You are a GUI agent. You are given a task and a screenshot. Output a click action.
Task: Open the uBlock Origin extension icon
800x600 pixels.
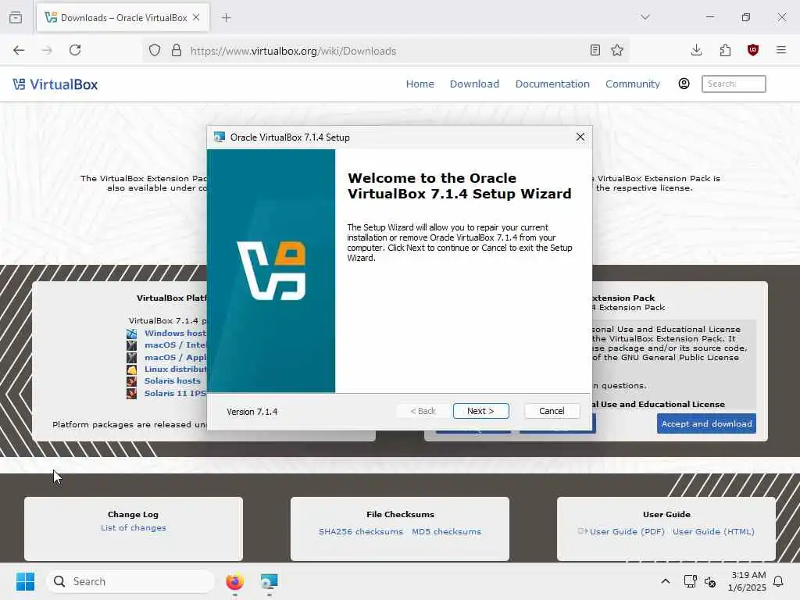click(x=753, y=50)
